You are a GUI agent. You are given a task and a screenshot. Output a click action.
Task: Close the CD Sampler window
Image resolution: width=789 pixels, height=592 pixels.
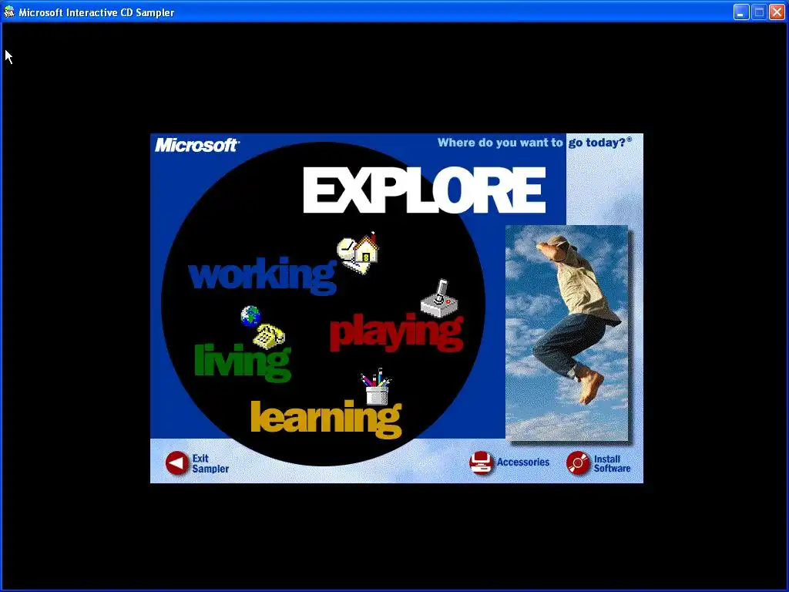click(777, 12)
